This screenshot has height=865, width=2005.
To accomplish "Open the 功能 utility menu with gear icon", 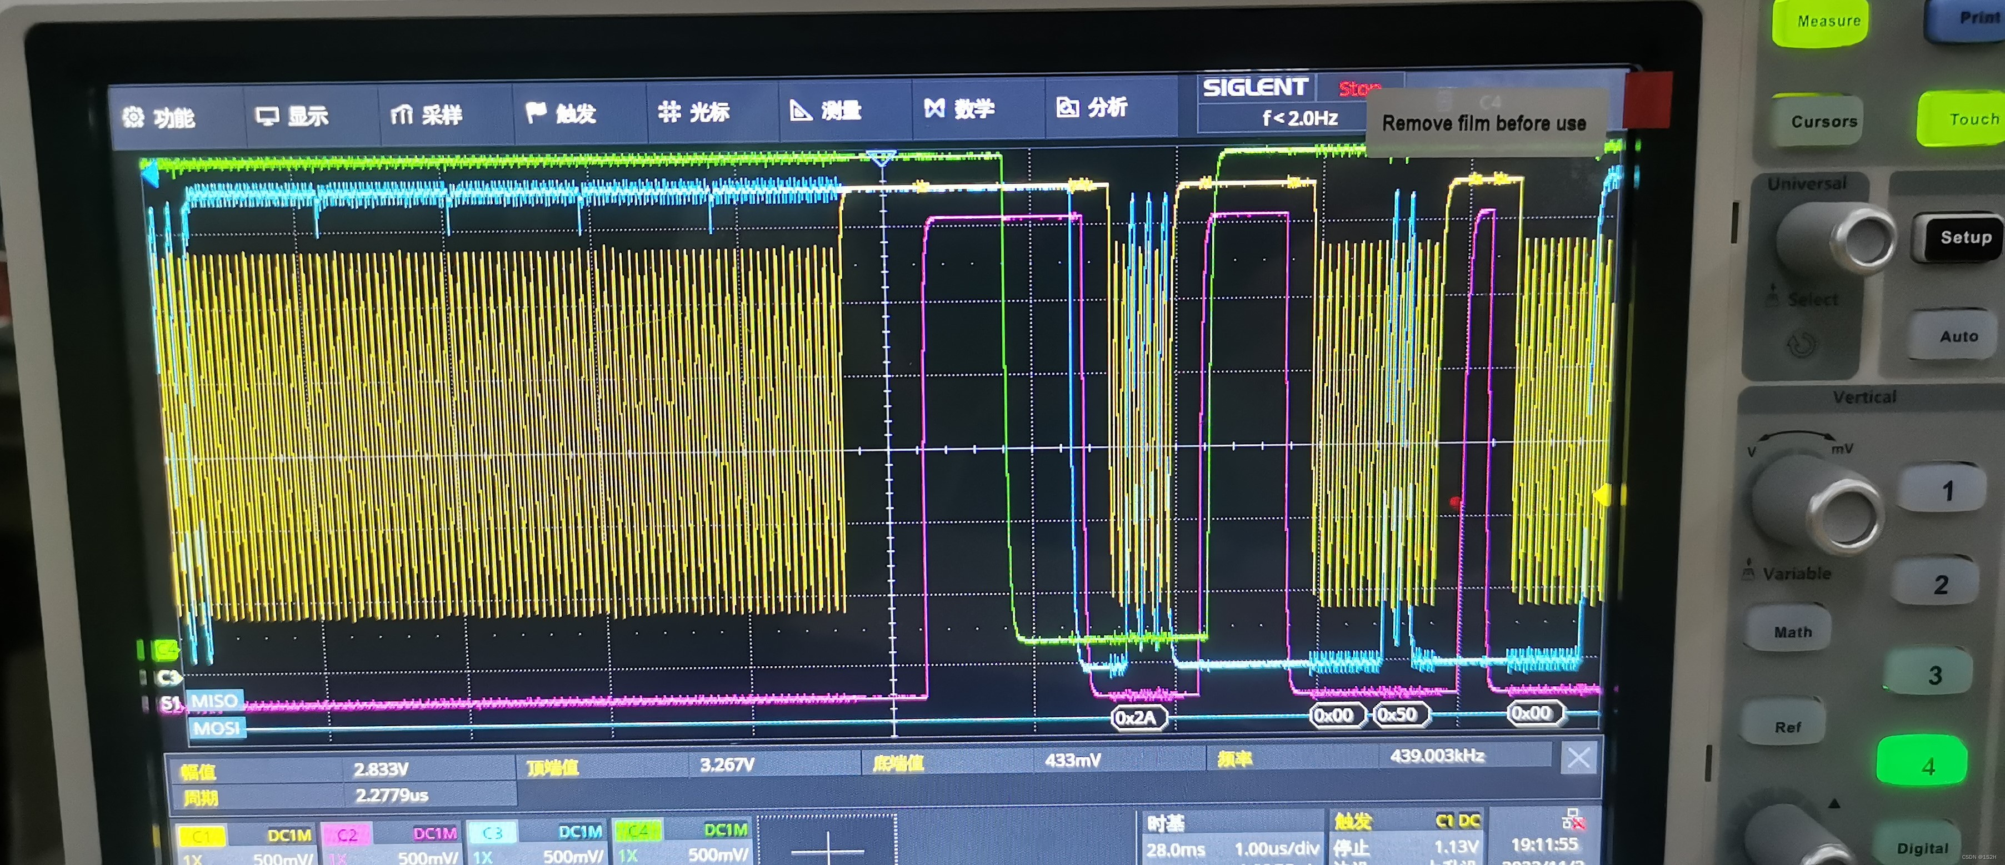I will [x=159, y=118].
